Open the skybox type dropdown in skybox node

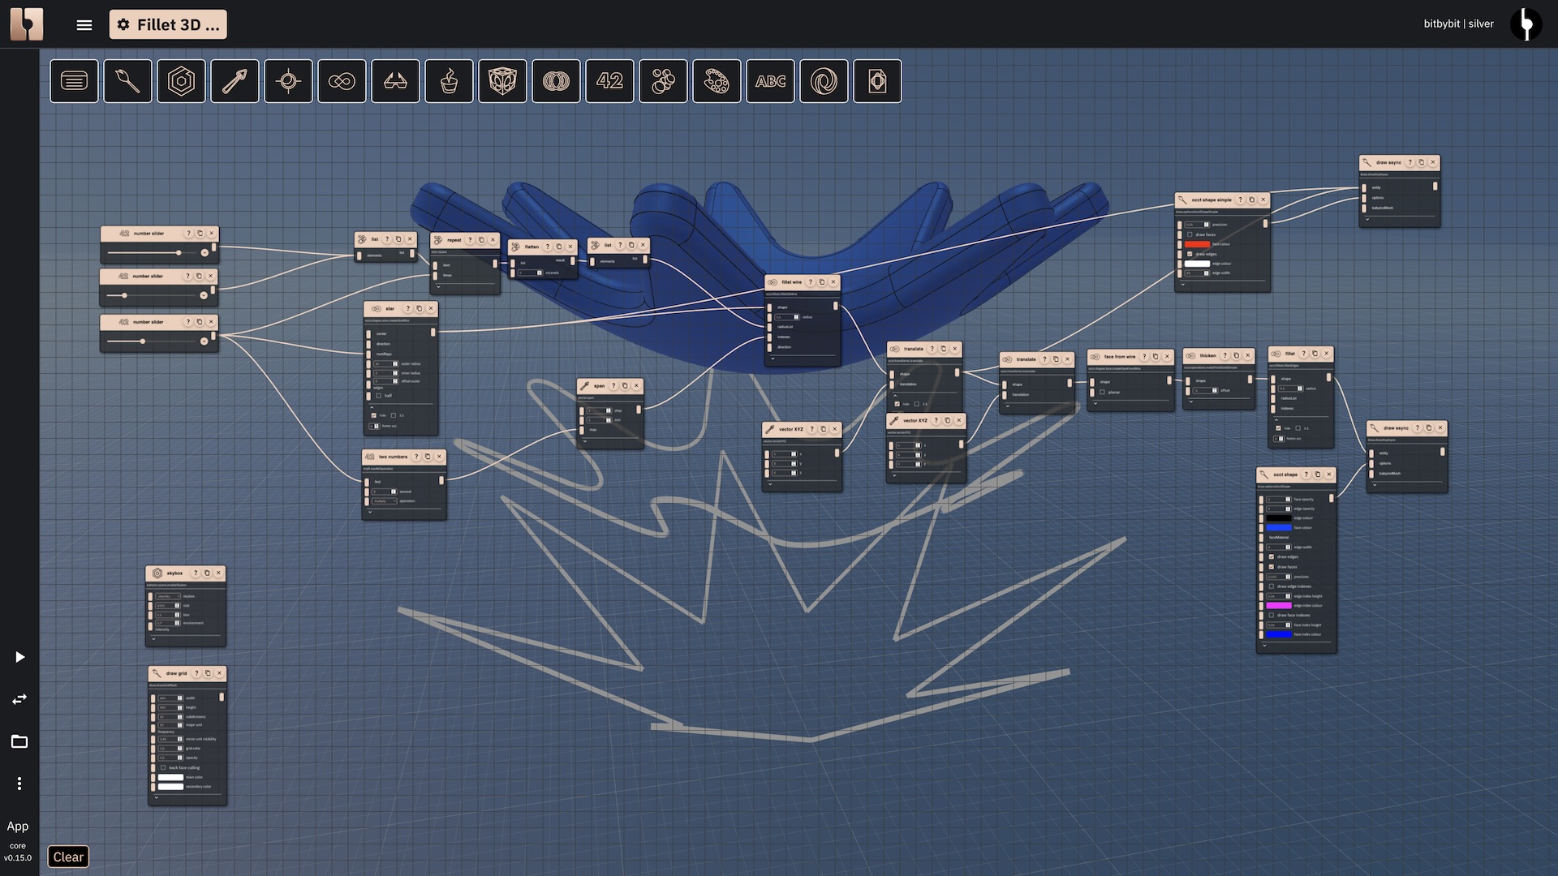point(168,596)
